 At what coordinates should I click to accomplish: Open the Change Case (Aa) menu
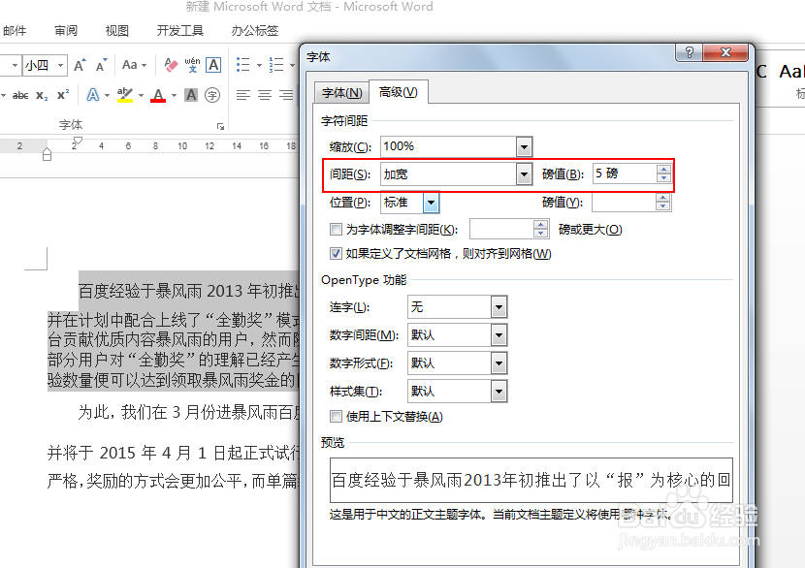pos(134,65)
